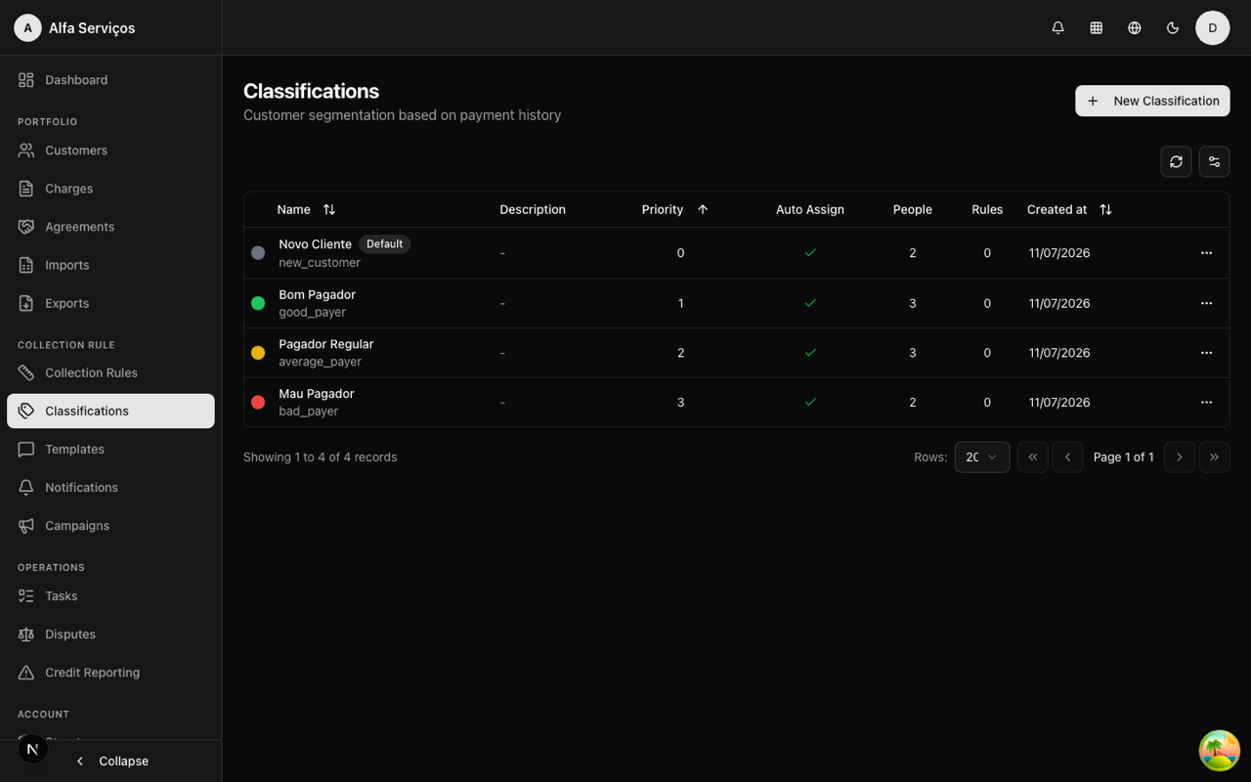1251x782 pixels.
Task: Click 'Showing 1 to 4 of 4 records'
Action: tap(320, 456)
